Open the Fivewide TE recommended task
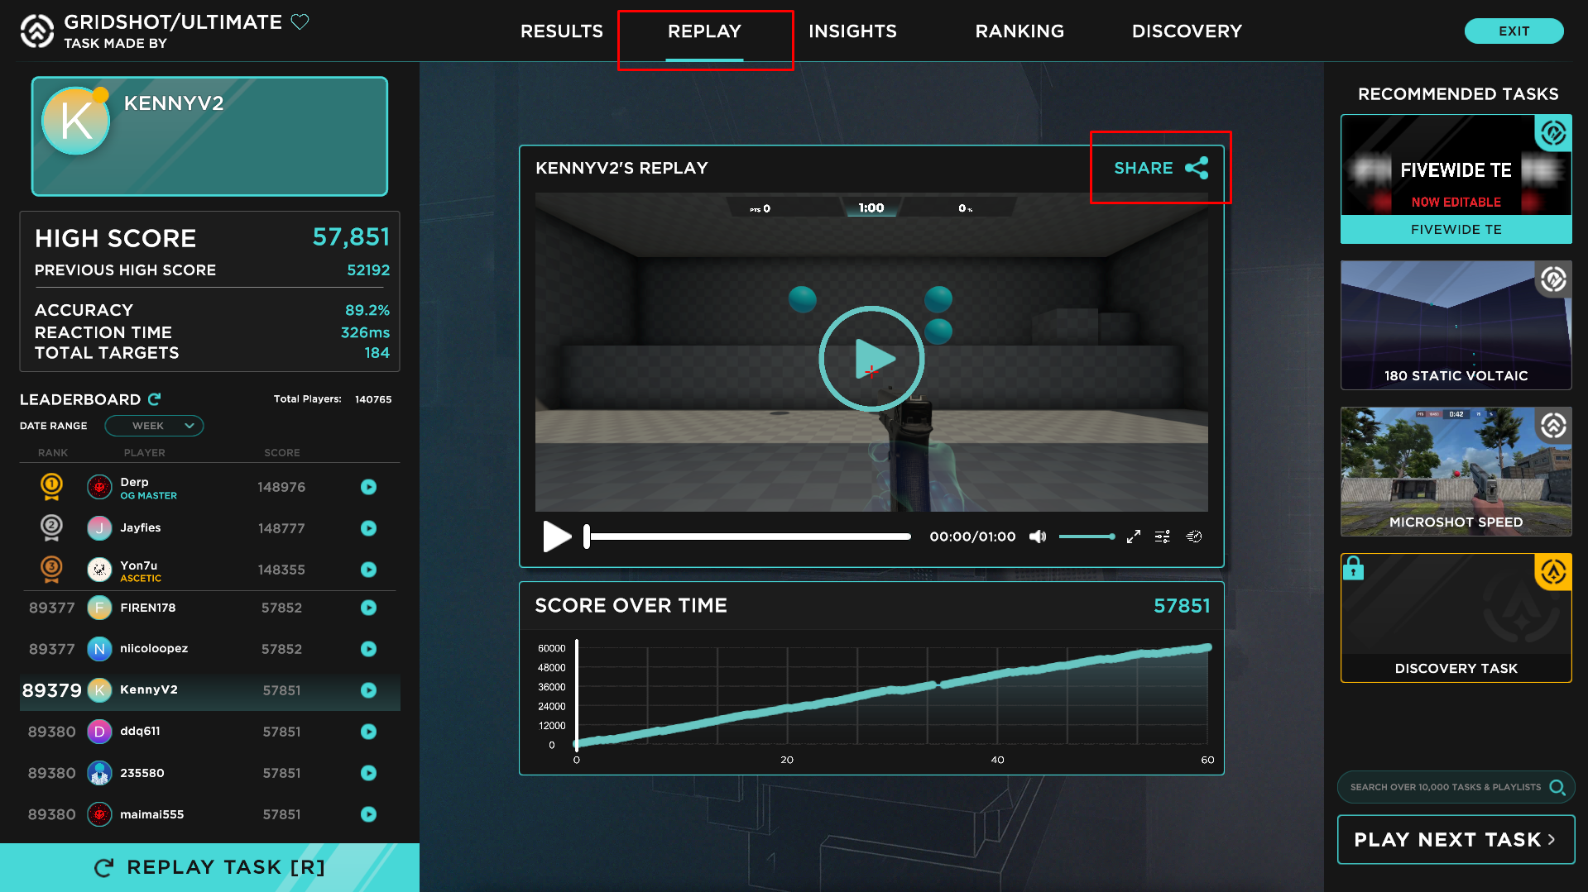This screenshot has width=1588, height=892. [x=1456, y=179]
